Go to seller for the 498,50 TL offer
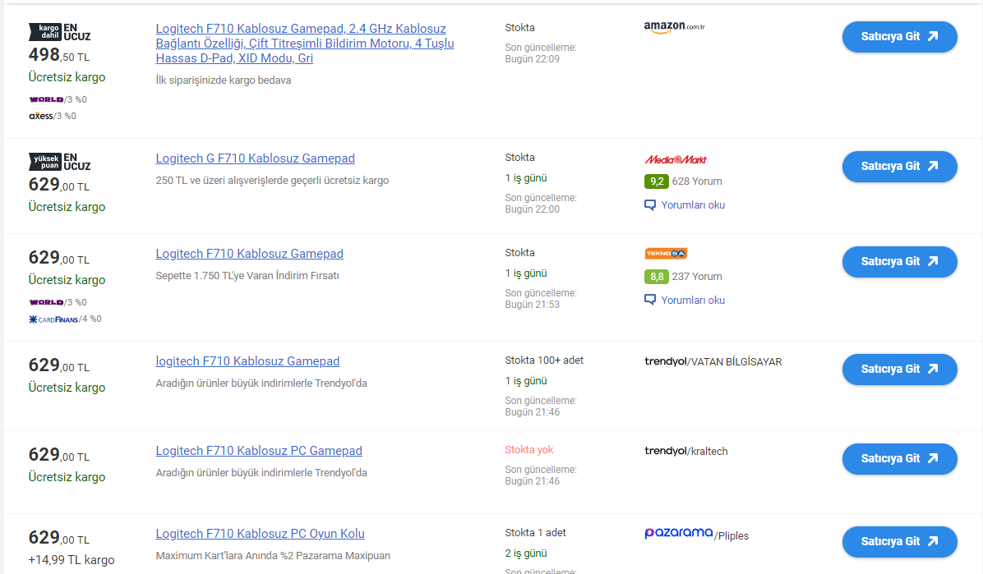Image resolution: width=983 pixels, height=574 pixels. click(899, 37)
